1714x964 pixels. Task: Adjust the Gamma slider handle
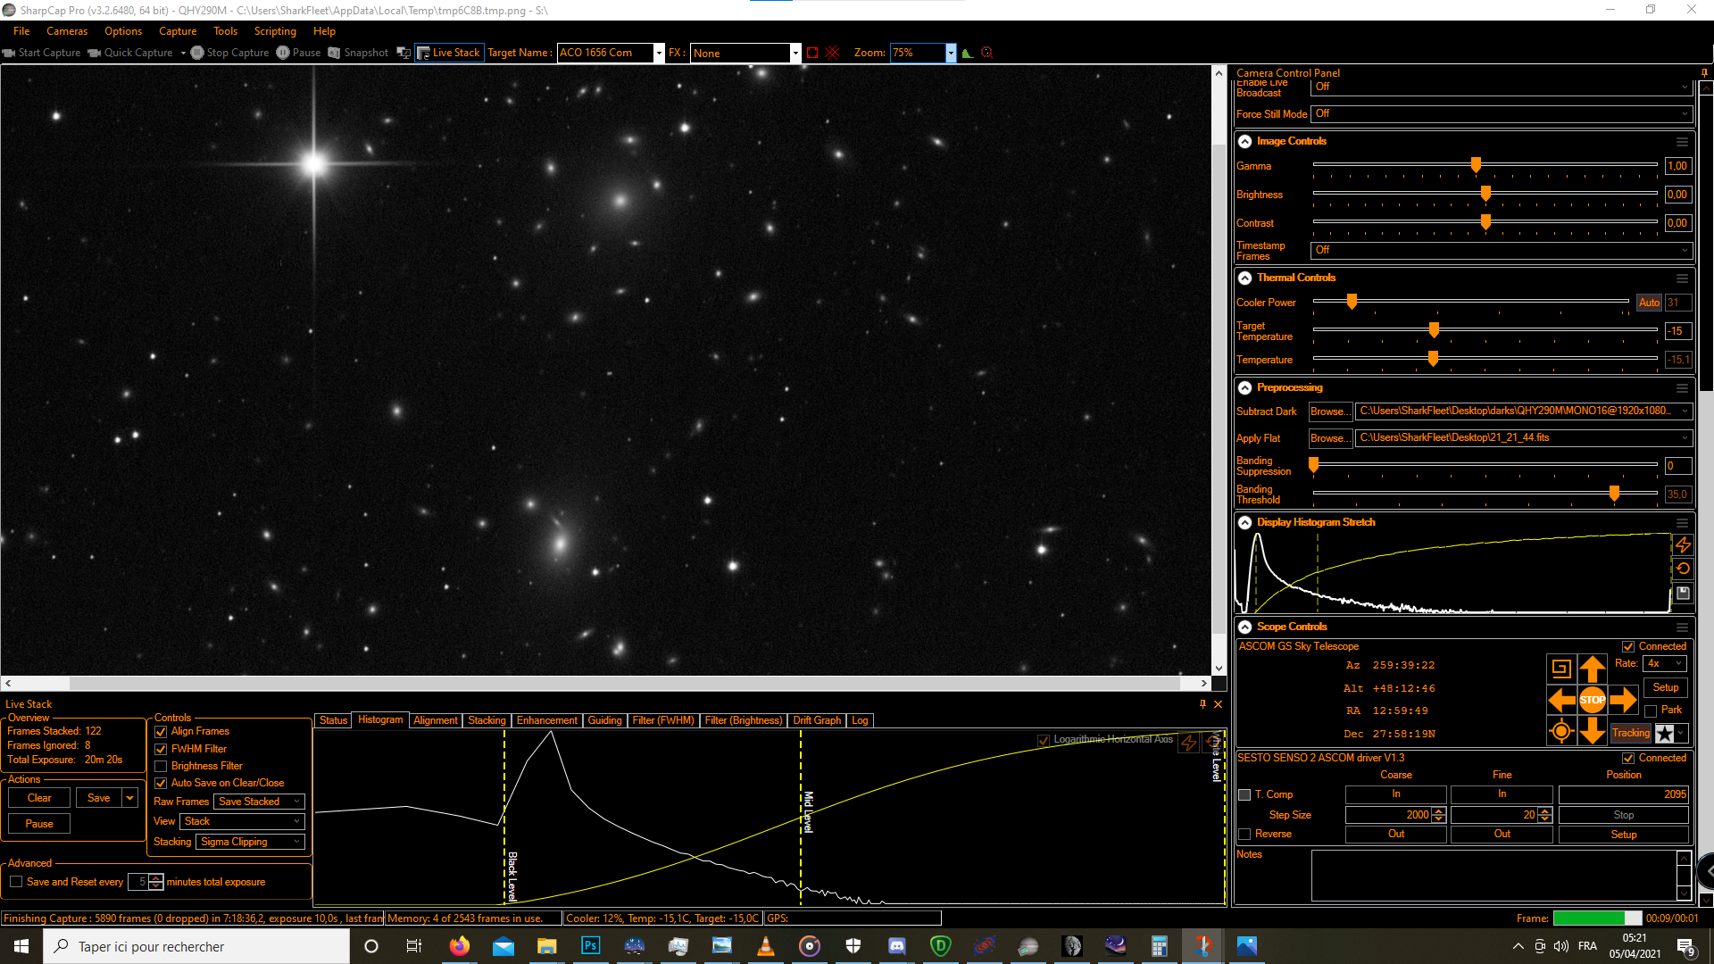click(1476, 165)
